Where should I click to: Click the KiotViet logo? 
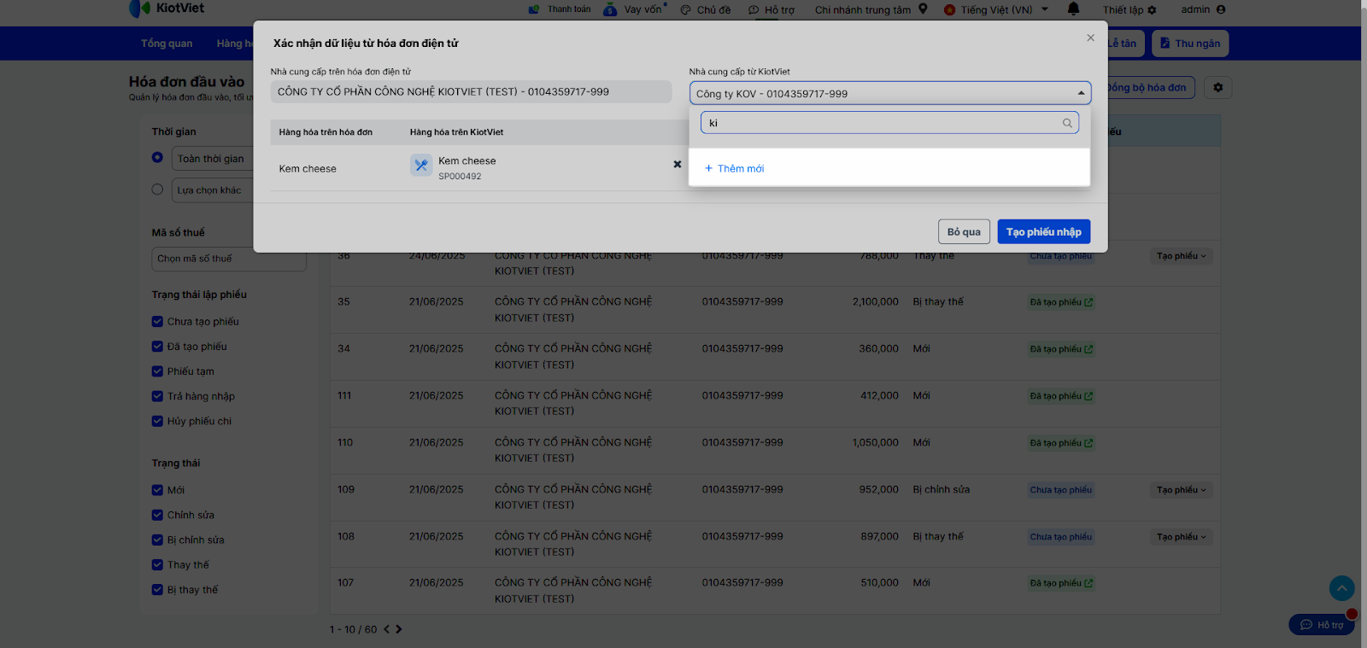tap(167, 9)
